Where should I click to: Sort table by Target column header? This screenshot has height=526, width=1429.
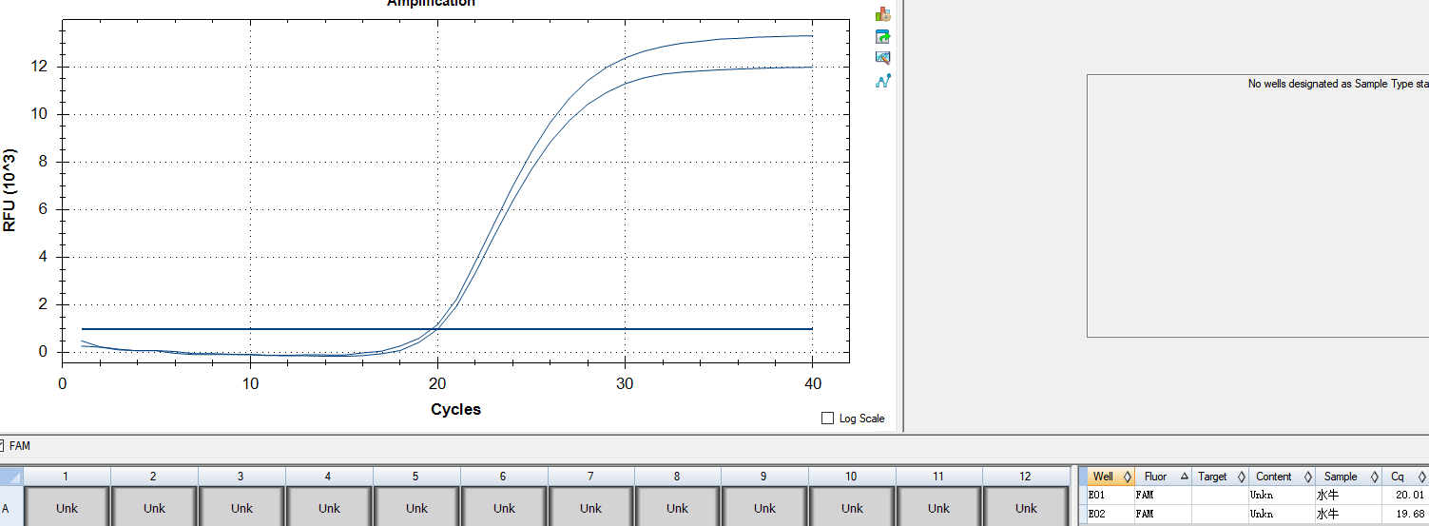pyautogui.click(x=1219, y=477)
